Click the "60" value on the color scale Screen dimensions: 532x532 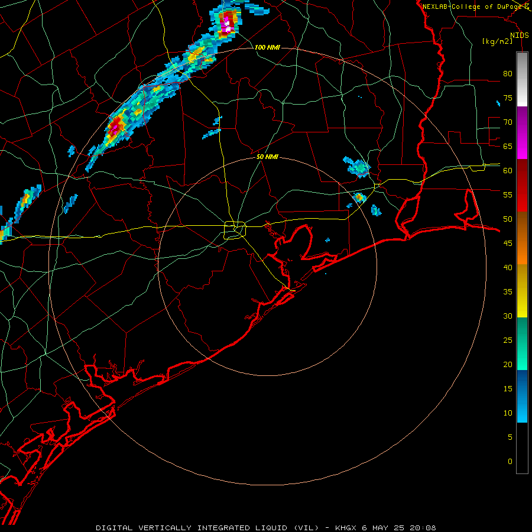click(x=508, y=171)
